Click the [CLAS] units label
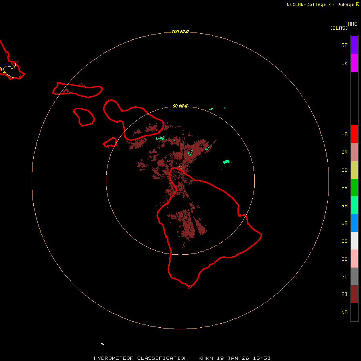 pos(339,28)
